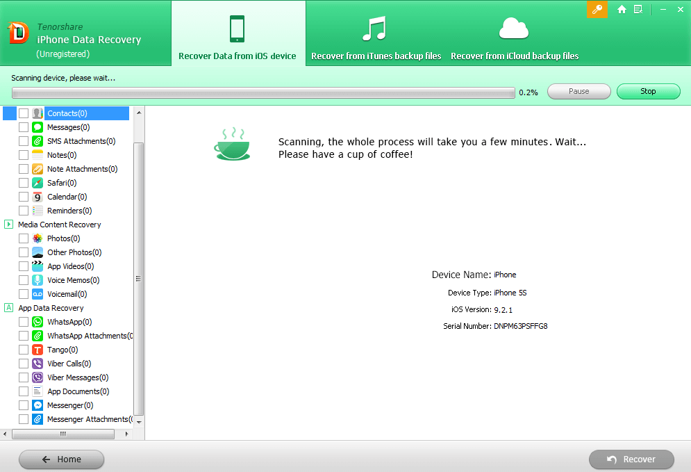
Task: Click the horizontal scroll left arrow
Action: point(5,434)
